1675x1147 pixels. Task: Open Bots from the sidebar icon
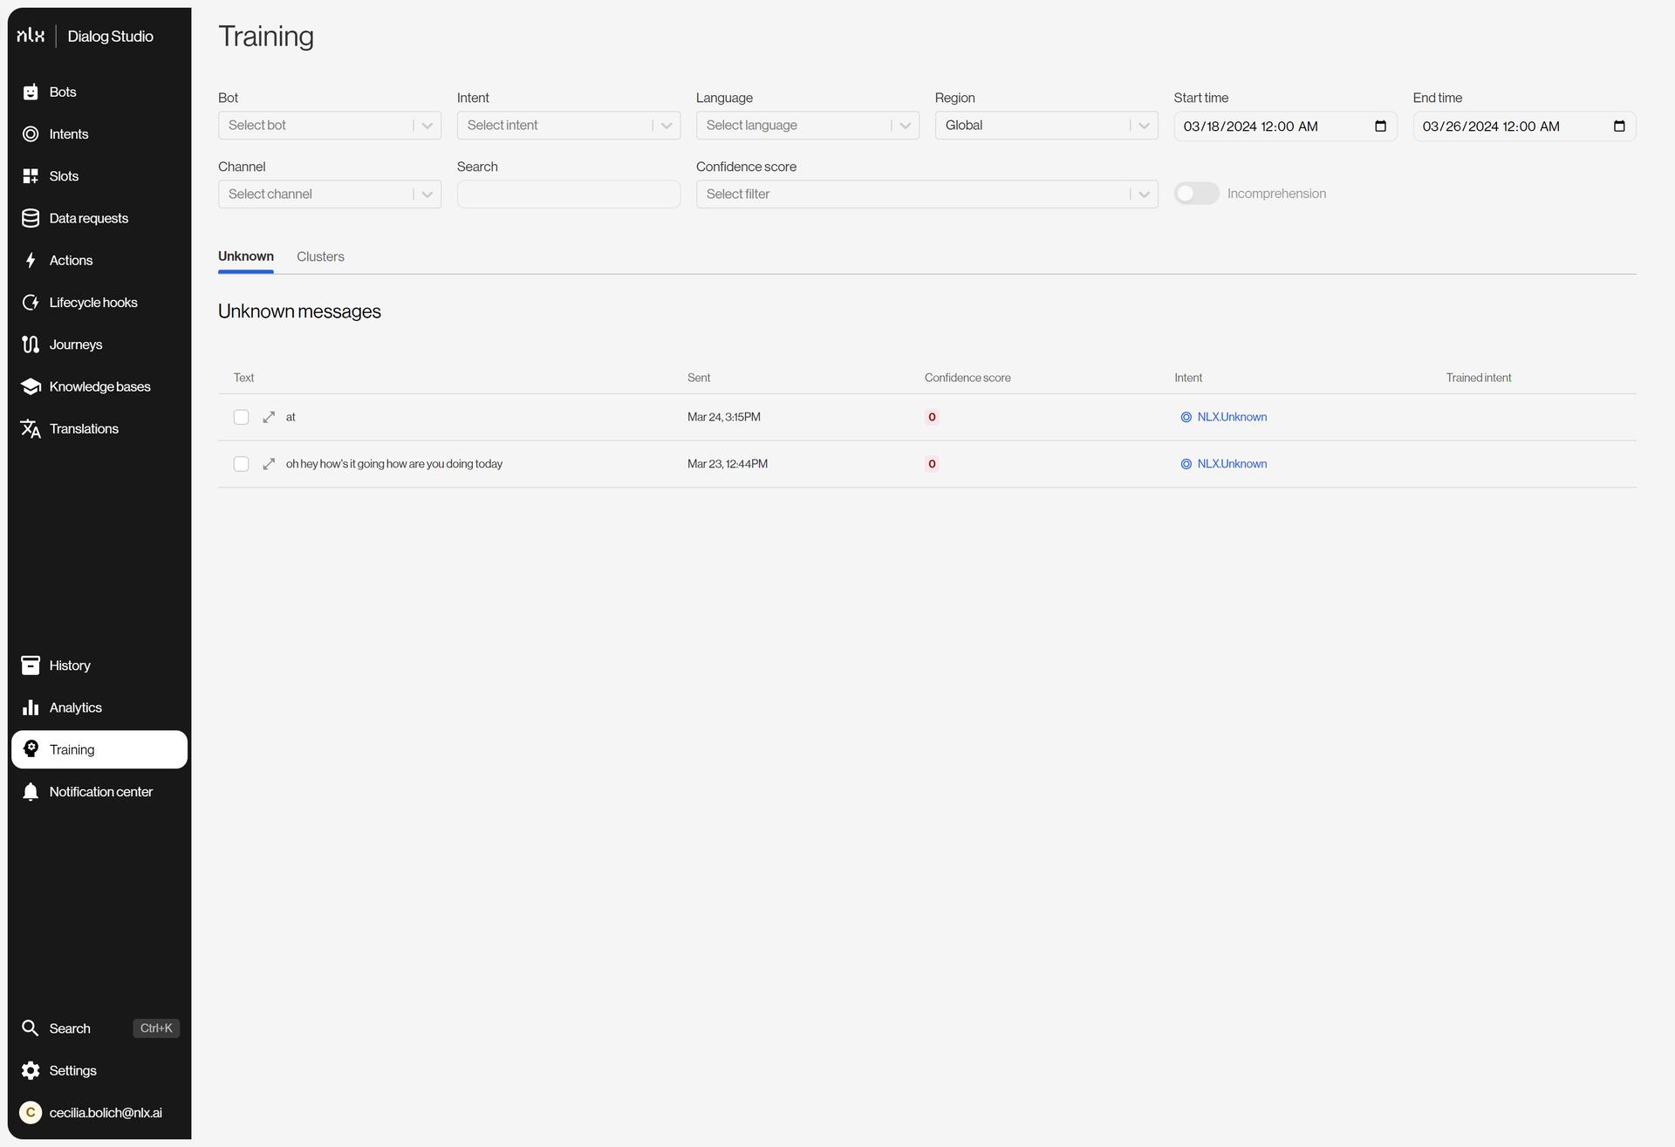[31, 92]
